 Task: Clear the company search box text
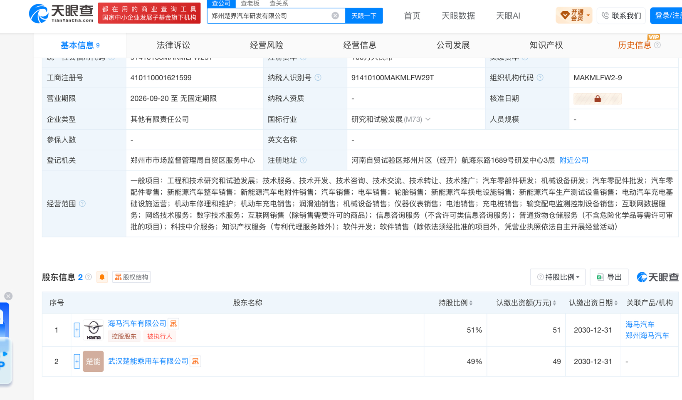[x=335, y=16]
